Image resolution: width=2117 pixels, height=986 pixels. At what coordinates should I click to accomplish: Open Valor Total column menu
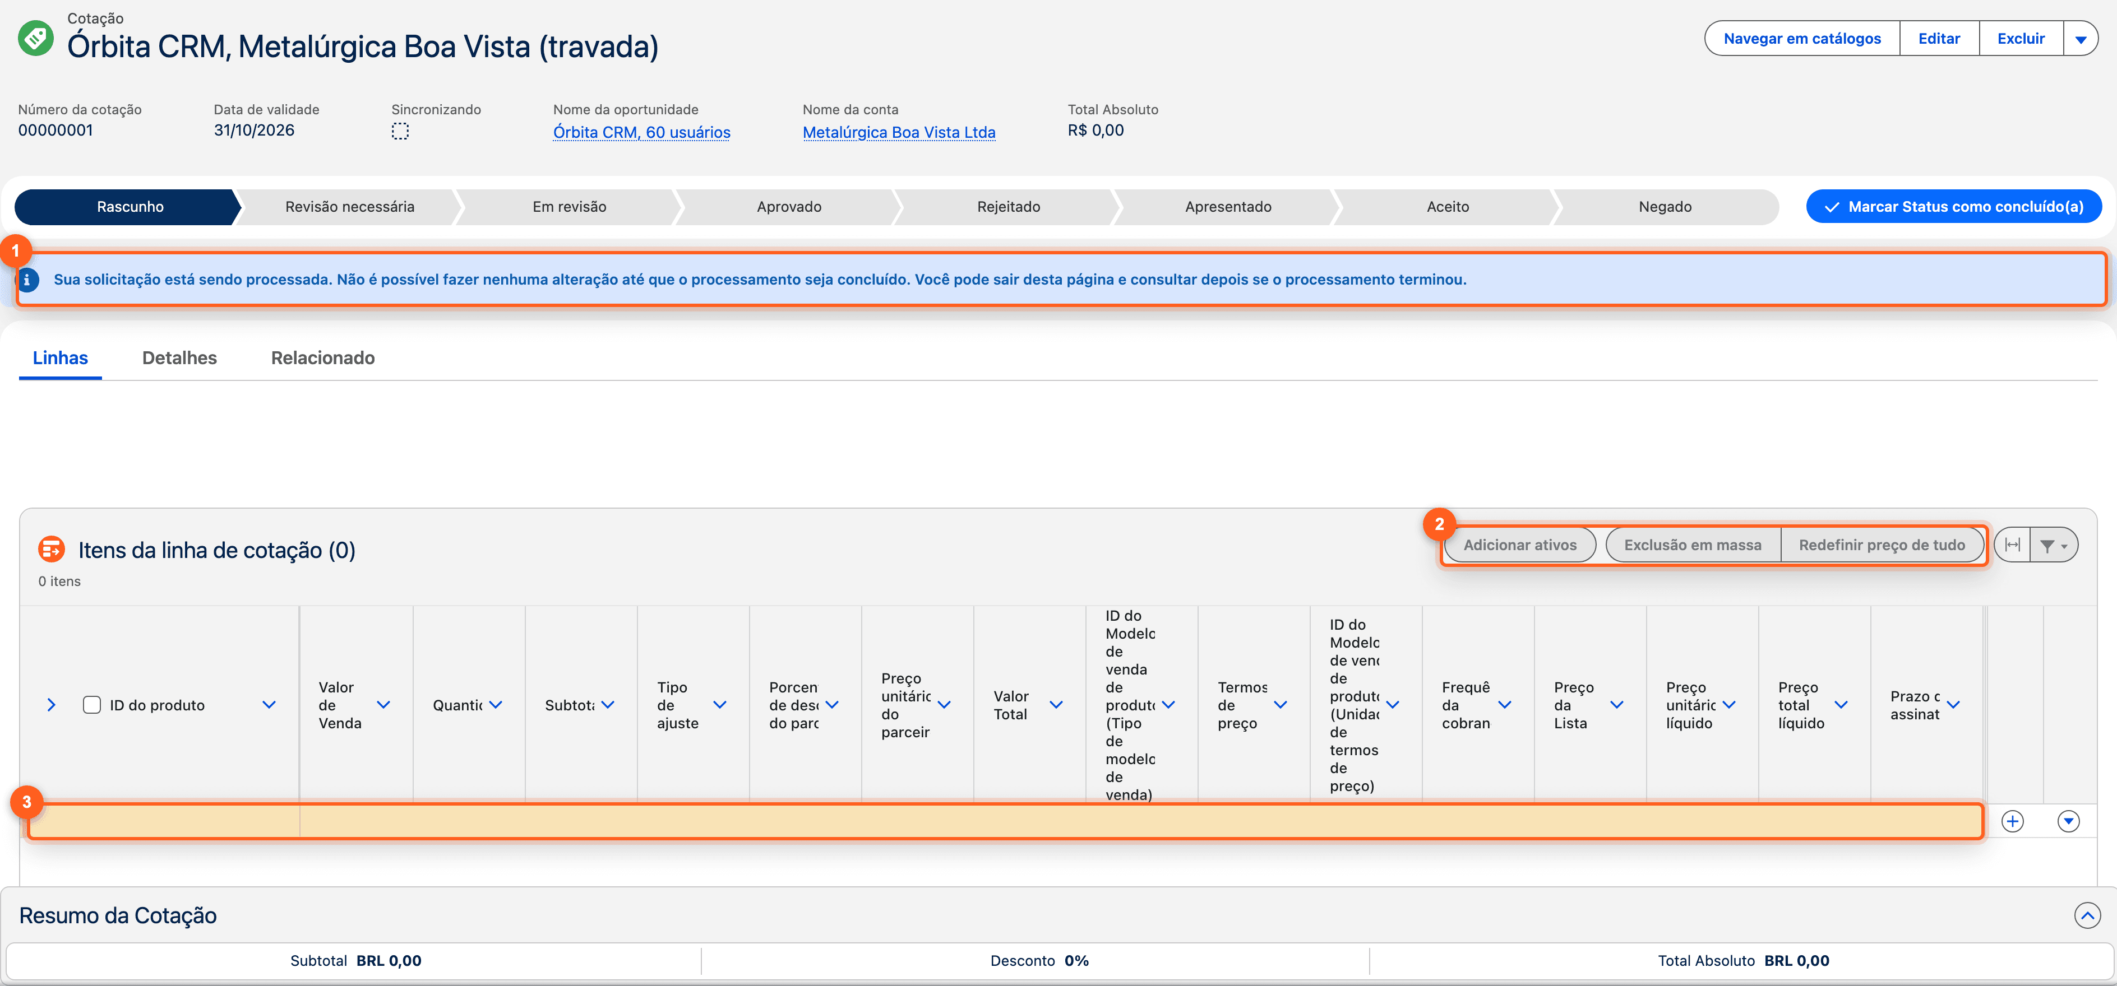point(1056,704)
